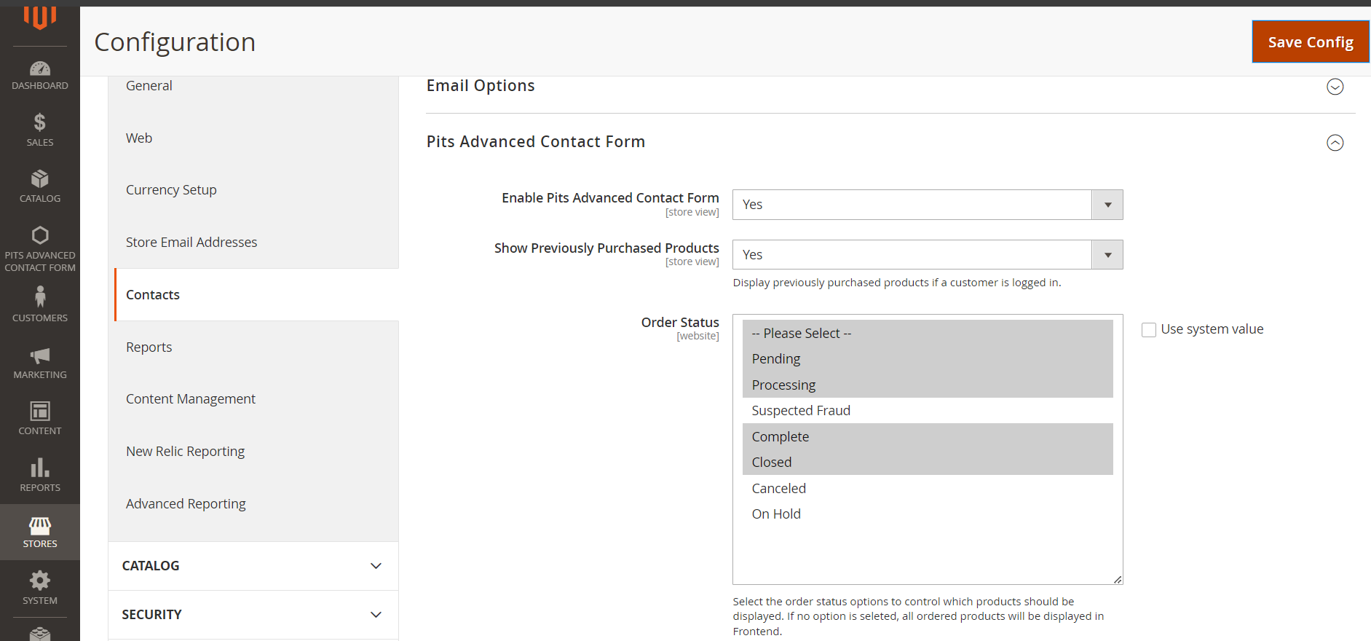
Task: Open Enable Pits Advanced Contact Form dropdown
Action: pos(927,205)
